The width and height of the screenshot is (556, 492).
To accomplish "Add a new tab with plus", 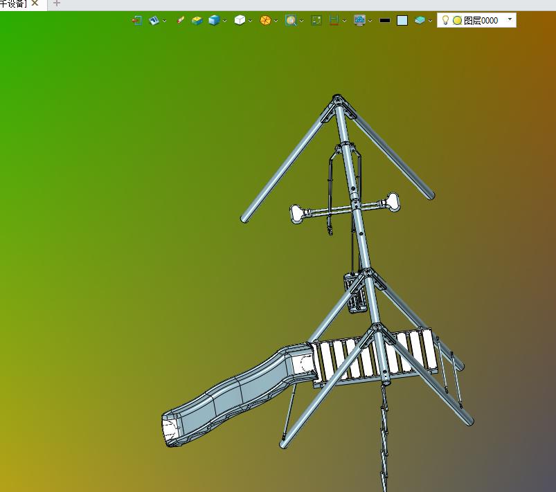I will click(56, 3).
